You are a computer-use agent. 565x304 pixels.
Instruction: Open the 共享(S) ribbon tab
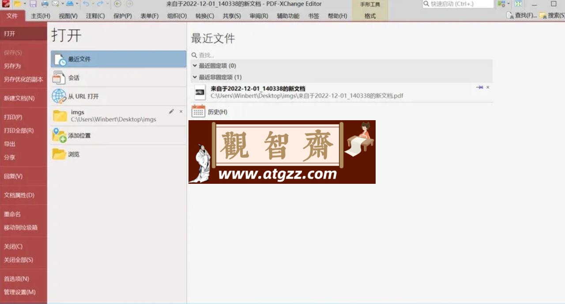click(x=232, y=16)
